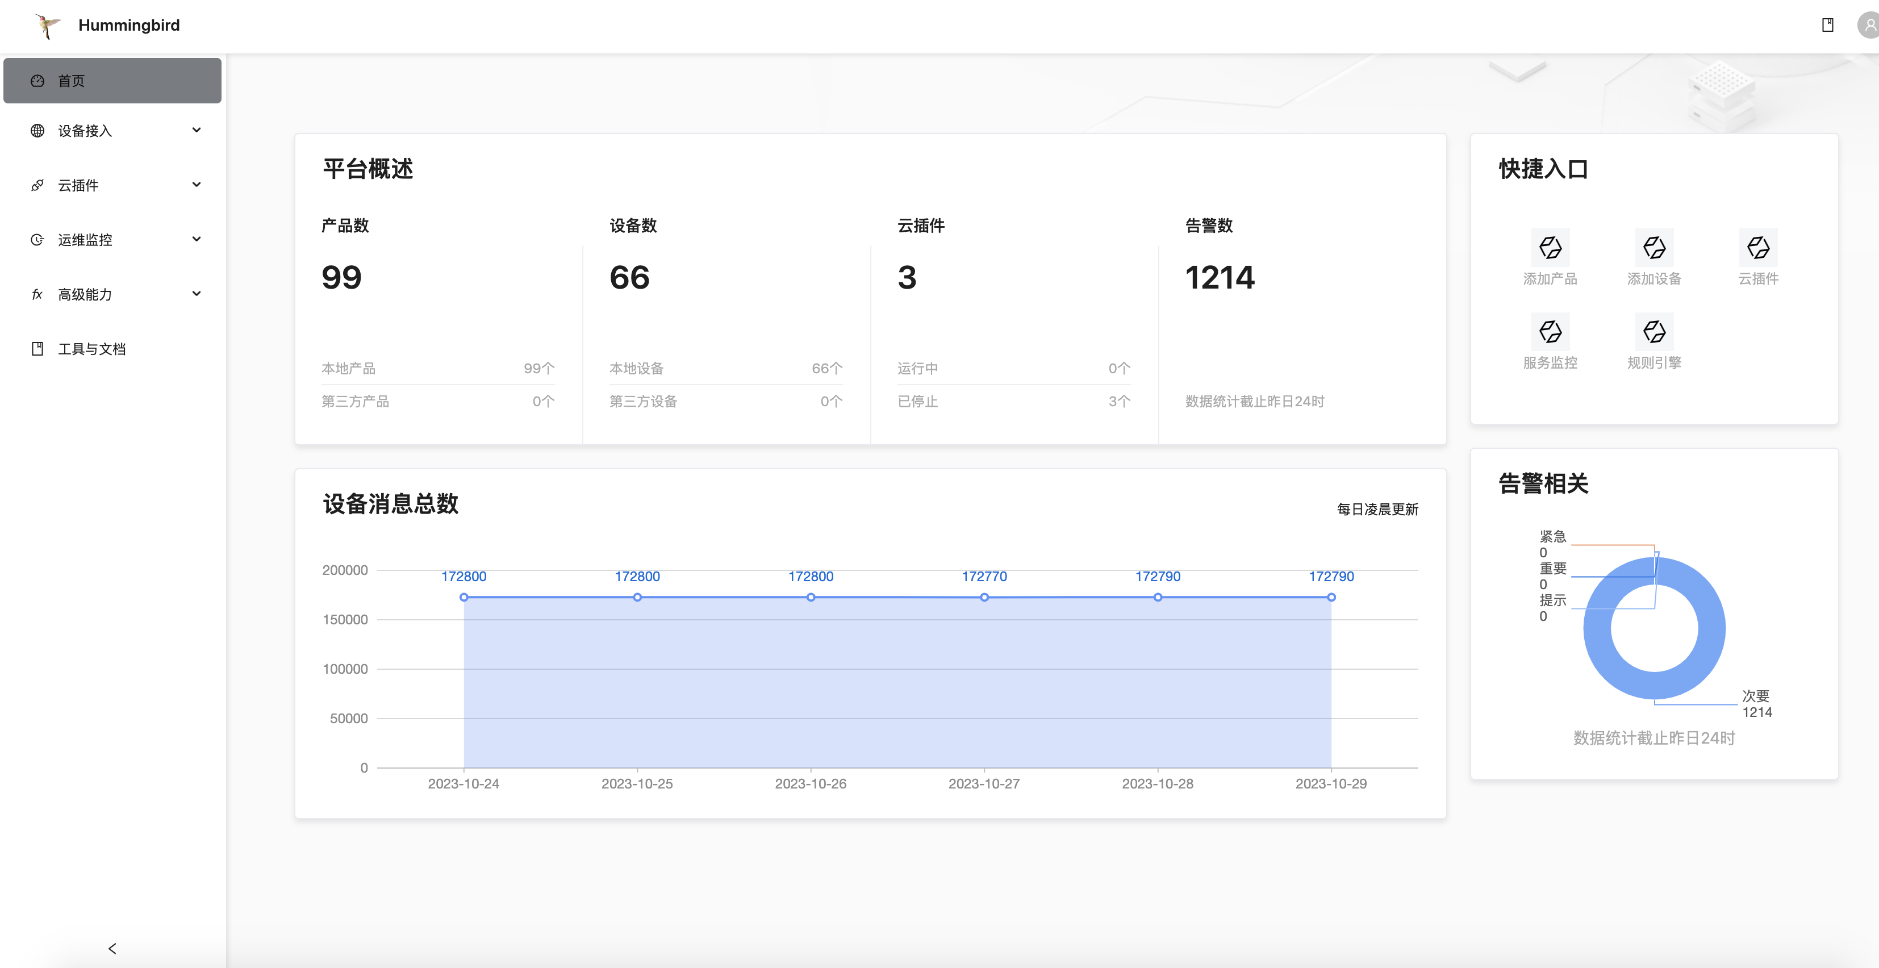The width and height of the screenshot is (1879, 968).
Task: Open the 规则引擎 shortcut icon
Action: pyautogui.click(x=1653, y=332)
